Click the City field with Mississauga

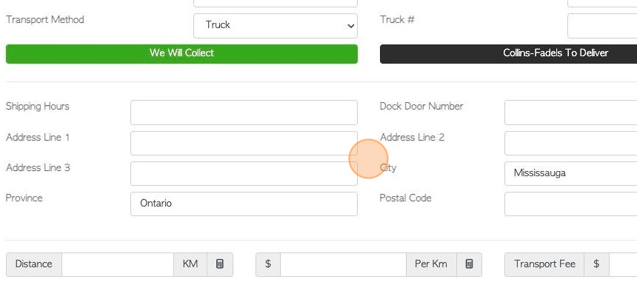pos(570,173)
